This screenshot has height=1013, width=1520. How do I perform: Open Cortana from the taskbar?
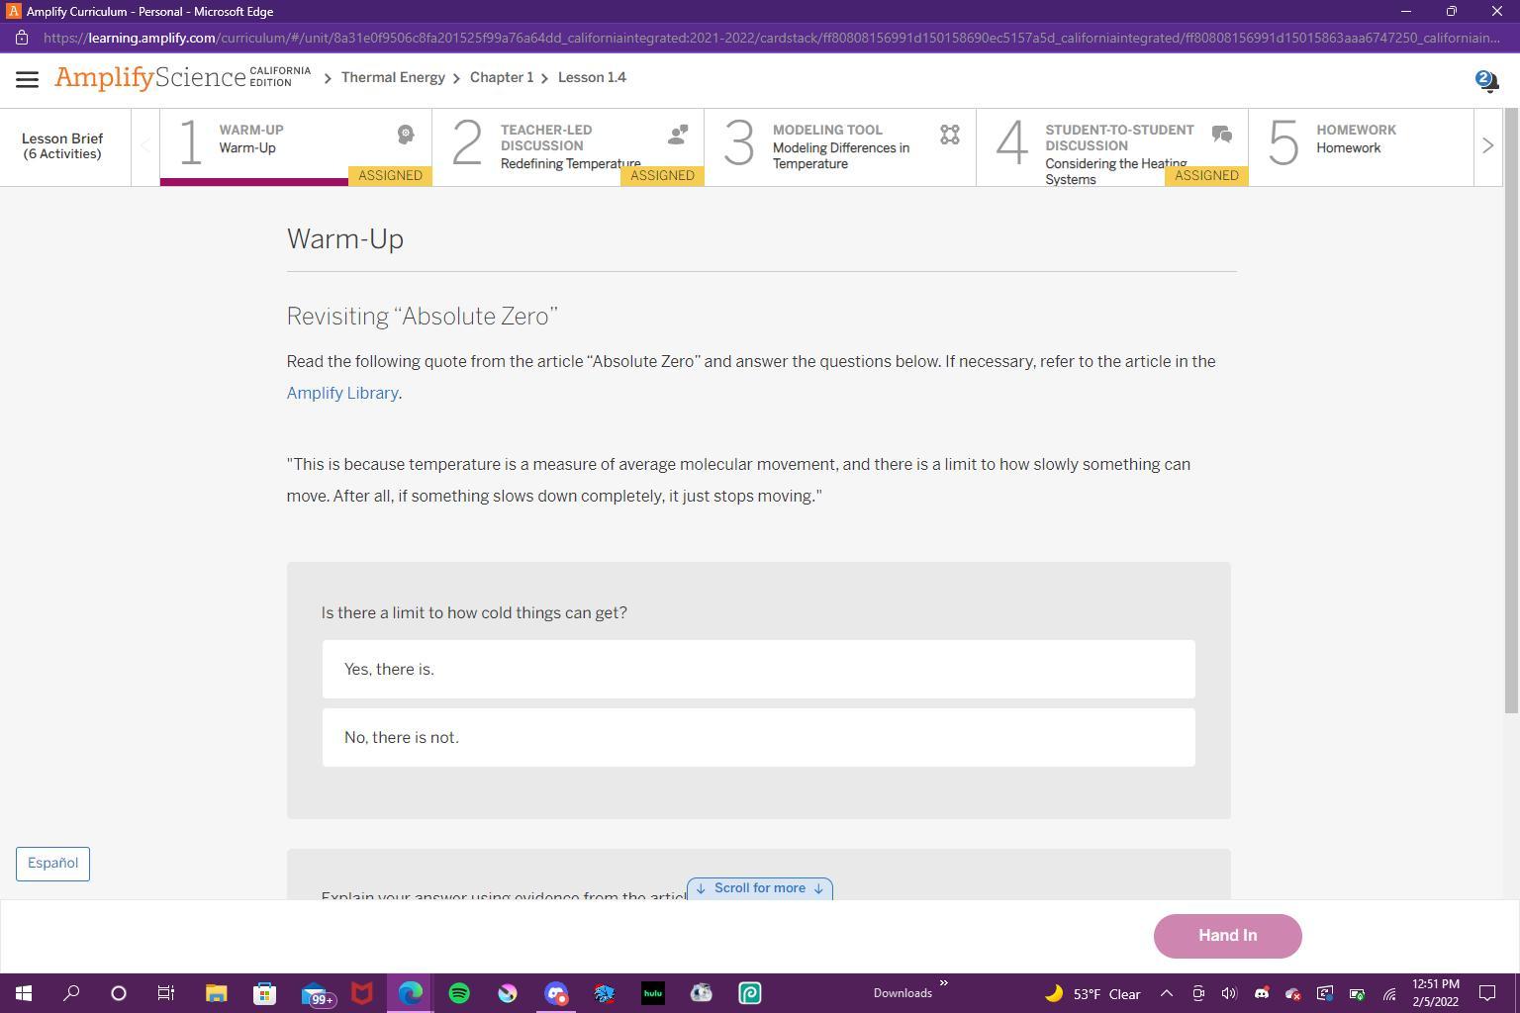[119, 993]
